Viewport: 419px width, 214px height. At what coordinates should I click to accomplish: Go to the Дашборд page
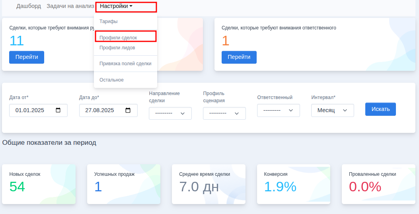29,6
